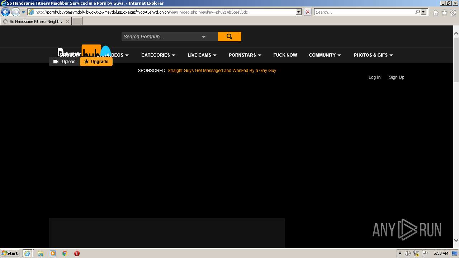Viewport: 459px width, 258px height.
Task: Open the media player taskbar icon
Action: pos(53,253)
